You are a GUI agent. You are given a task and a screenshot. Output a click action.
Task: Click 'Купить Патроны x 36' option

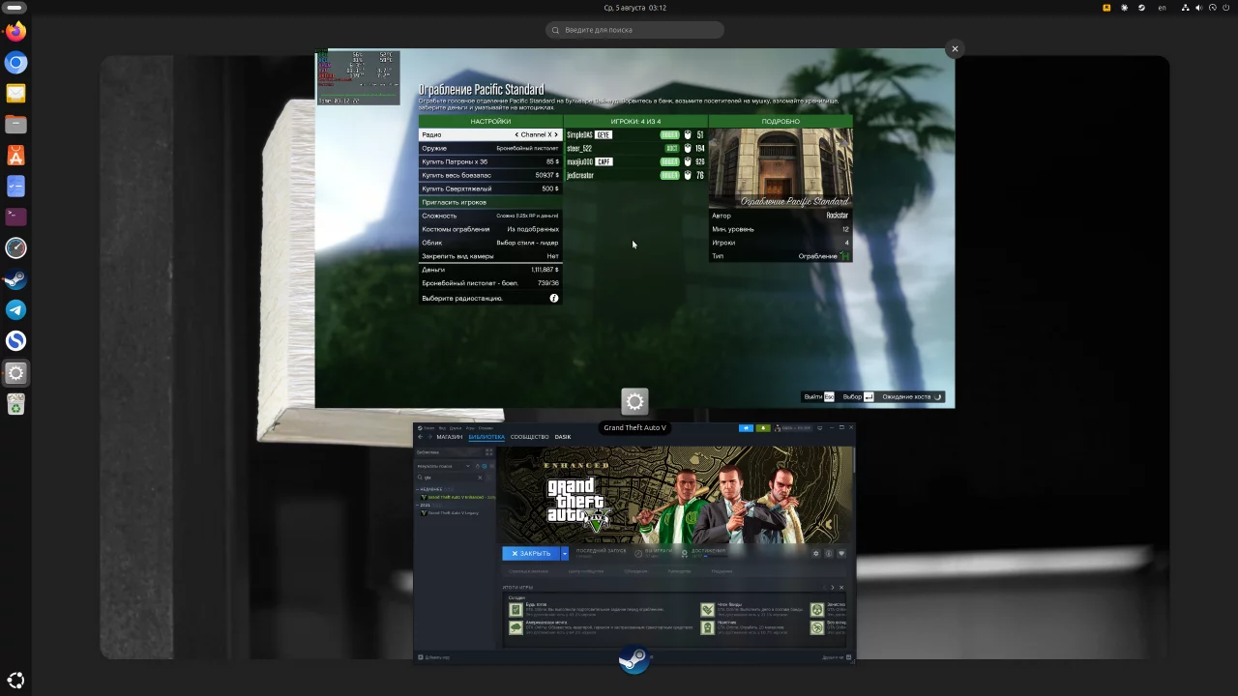[490, 161]
